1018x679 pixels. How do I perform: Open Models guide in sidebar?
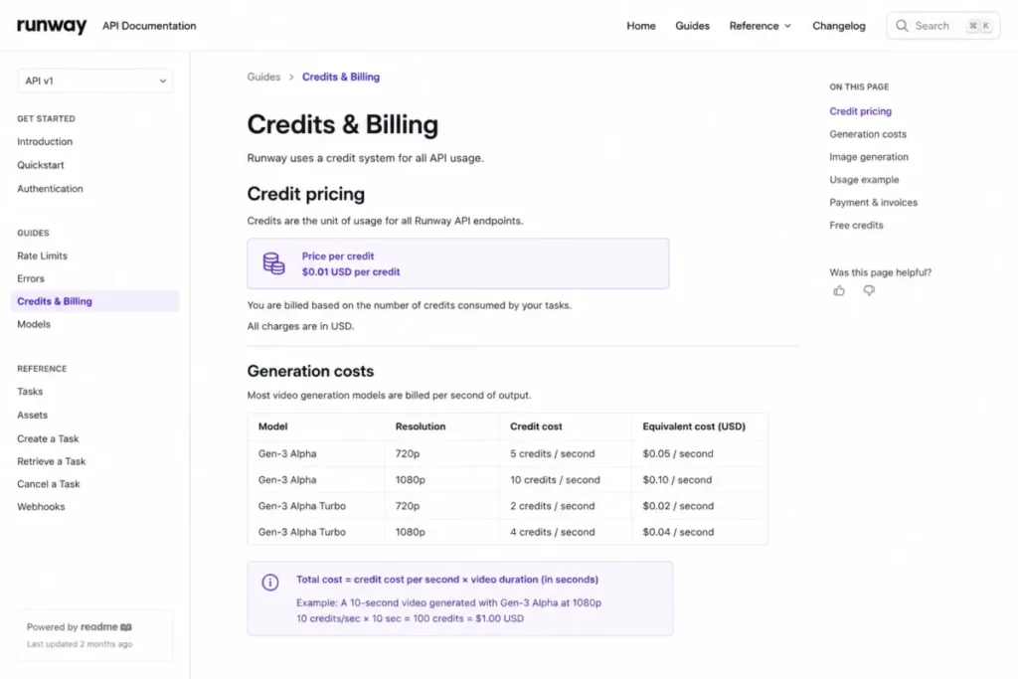pyautogui.click(x=34, y=324)
